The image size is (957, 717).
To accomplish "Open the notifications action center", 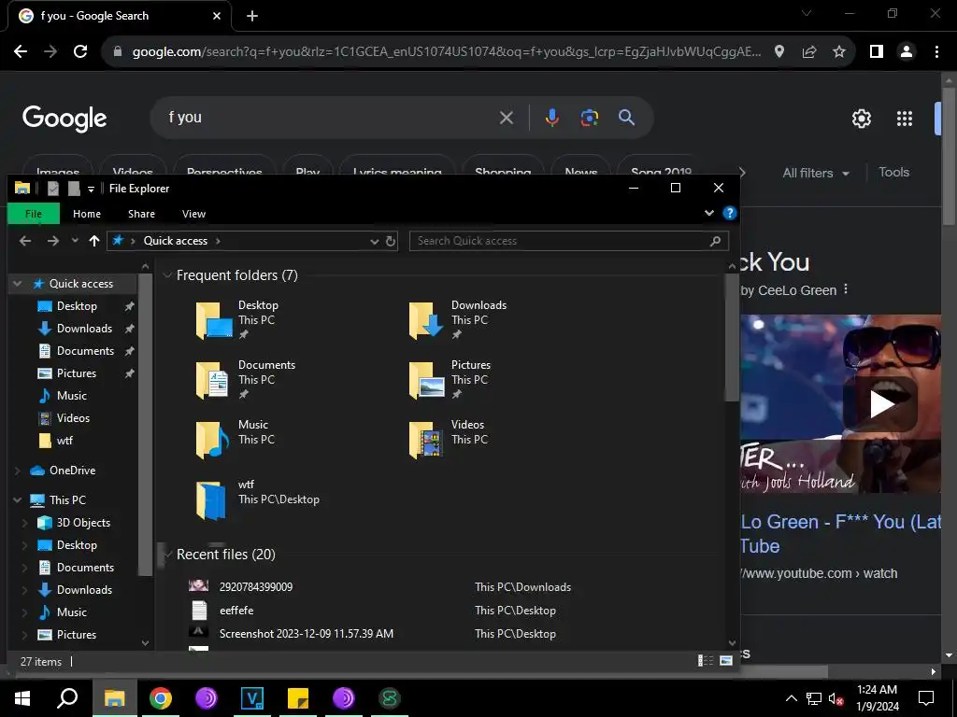I will pos(926,698).
